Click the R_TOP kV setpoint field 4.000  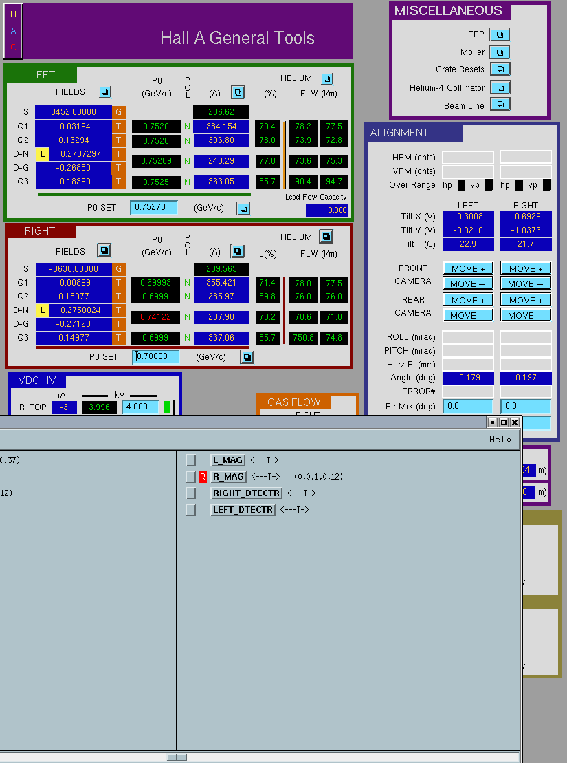coord(140,407)
